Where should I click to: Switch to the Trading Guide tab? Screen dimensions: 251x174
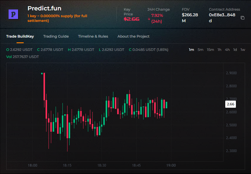point(56,36)
